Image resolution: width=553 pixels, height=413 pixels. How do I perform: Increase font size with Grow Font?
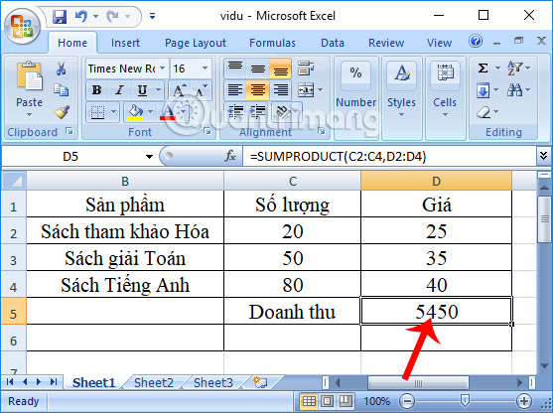179,90
